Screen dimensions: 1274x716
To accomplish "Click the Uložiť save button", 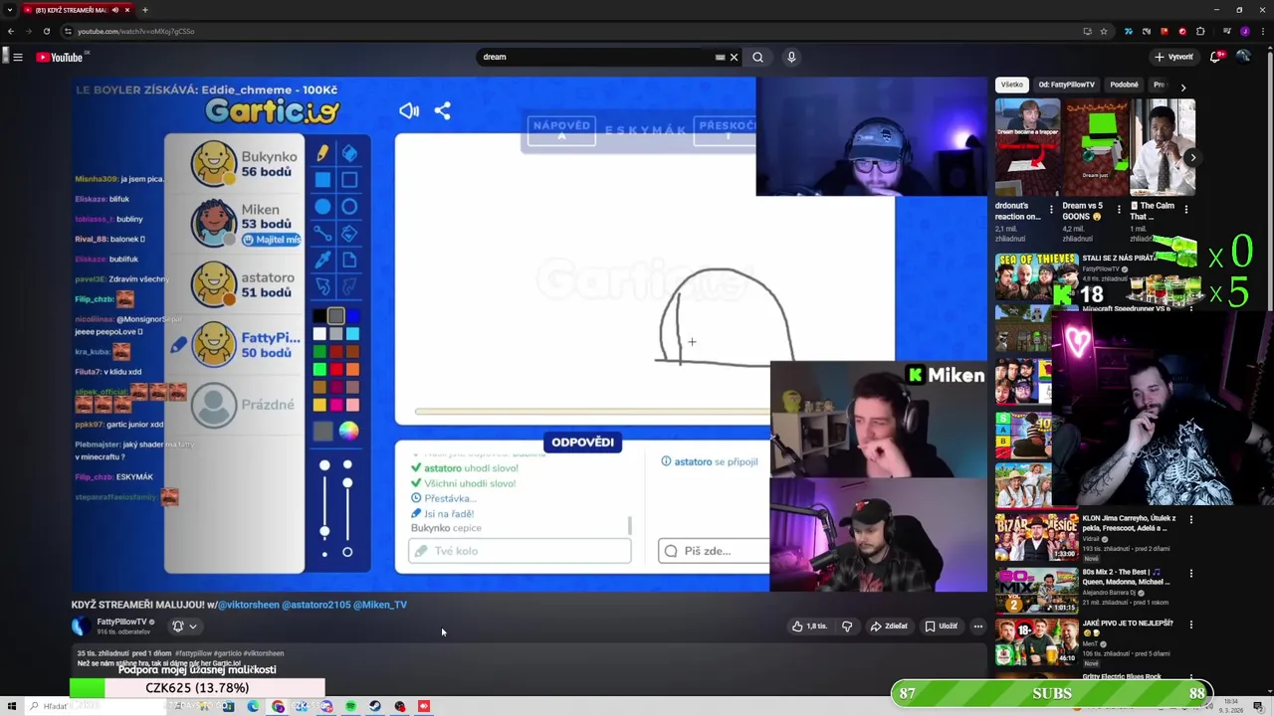I will tap(941, 626).
